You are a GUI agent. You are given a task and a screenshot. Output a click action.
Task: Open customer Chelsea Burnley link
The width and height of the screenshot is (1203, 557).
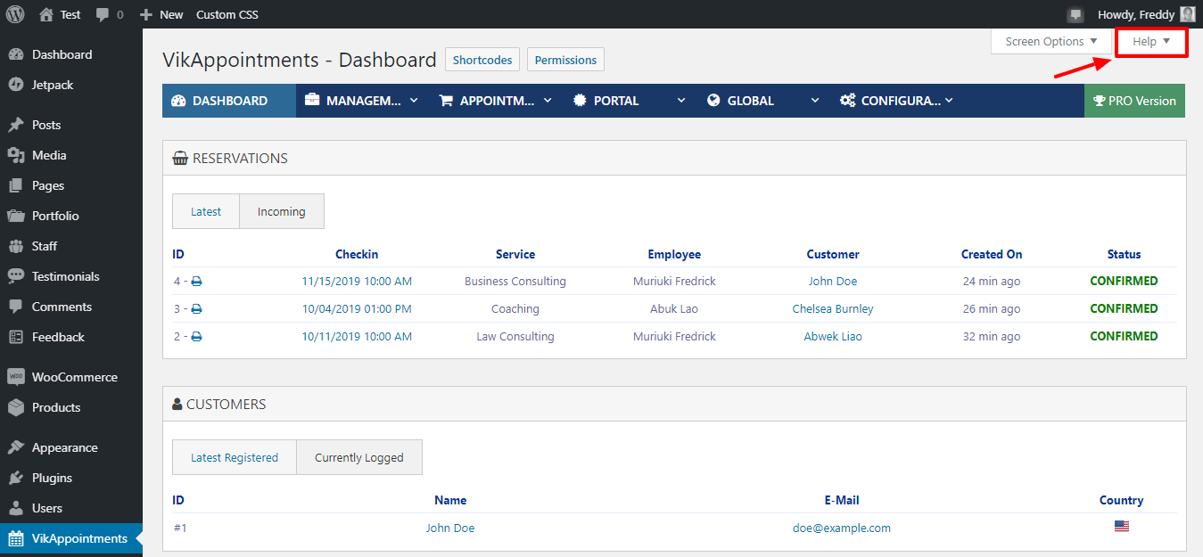pyautogui.click(x=833, y=308)
